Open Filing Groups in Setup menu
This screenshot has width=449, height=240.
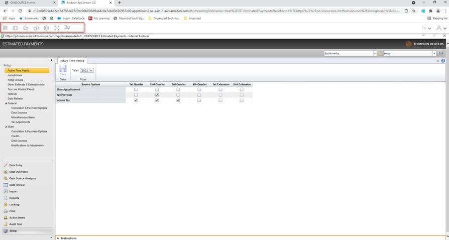(16, 80)
